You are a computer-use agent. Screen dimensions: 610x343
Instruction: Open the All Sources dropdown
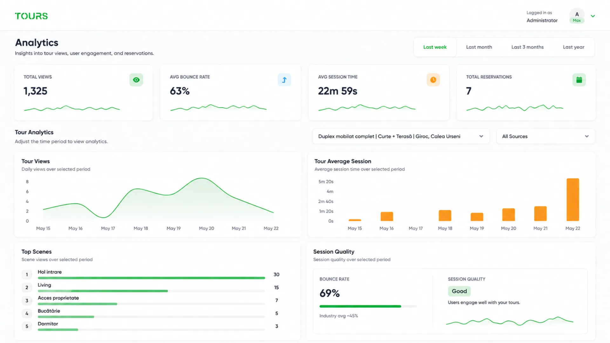pos(545,136)
